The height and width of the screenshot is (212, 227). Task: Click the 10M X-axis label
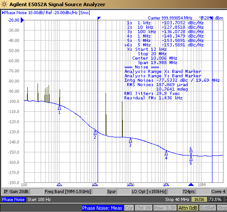click(202, 185)
